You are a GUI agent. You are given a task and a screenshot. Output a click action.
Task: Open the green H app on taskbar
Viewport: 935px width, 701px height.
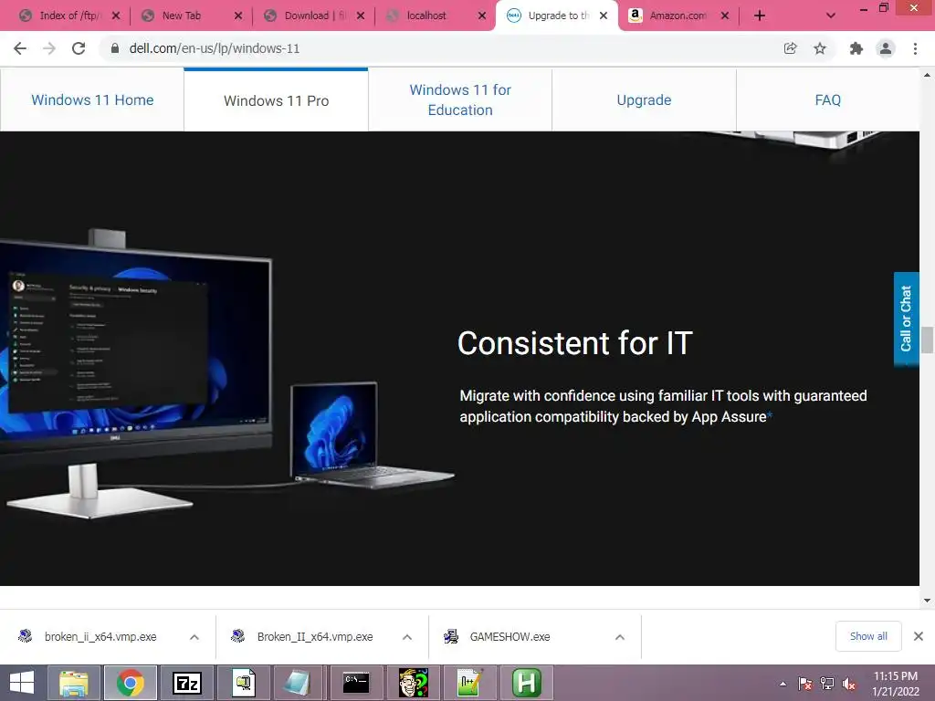coord(527,683)
